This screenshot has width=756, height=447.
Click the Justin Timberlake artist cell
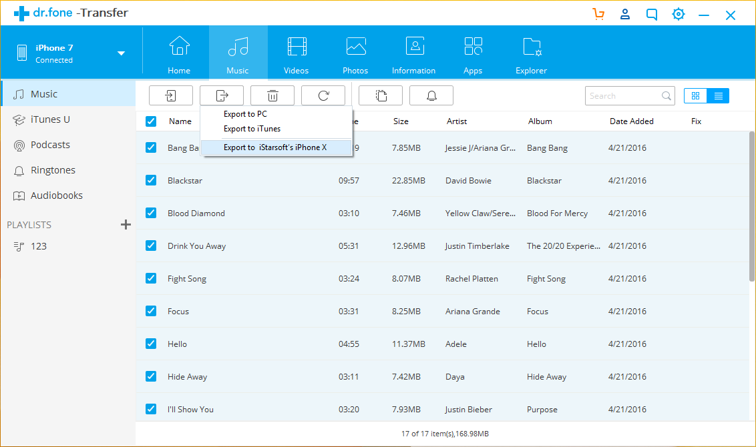[x=478, y=246]
